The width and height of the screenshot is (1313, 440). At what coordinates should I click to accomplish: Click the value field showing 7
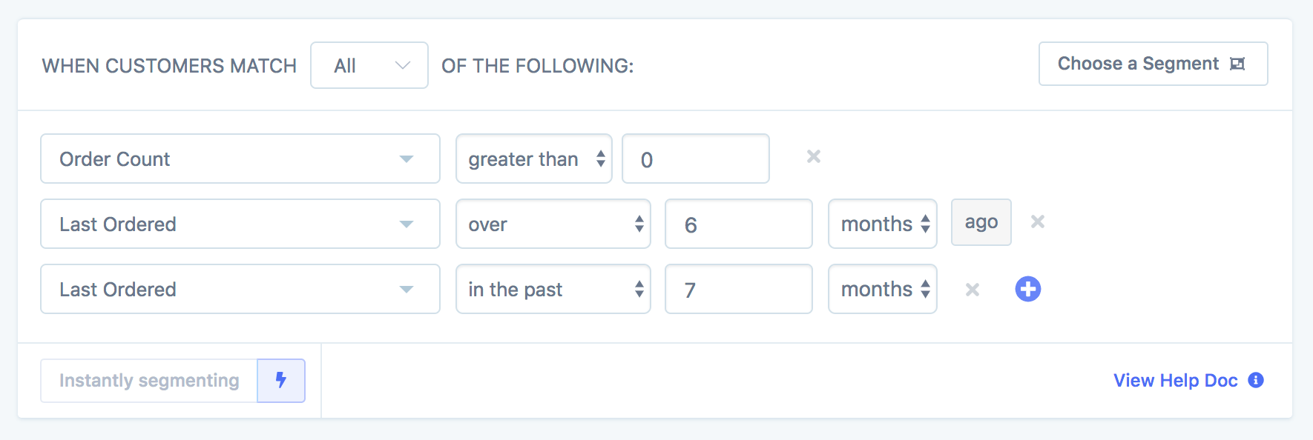[x=738, y=289]
